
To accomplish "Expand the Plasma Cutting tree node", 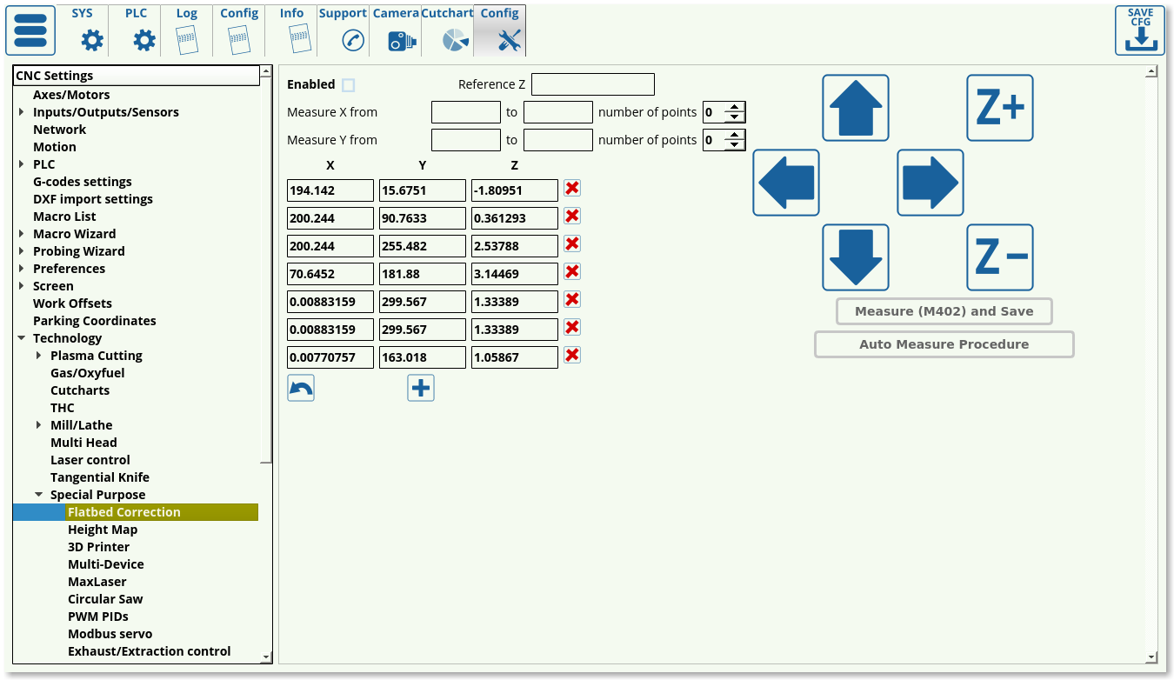I will (x=39, y=356).
